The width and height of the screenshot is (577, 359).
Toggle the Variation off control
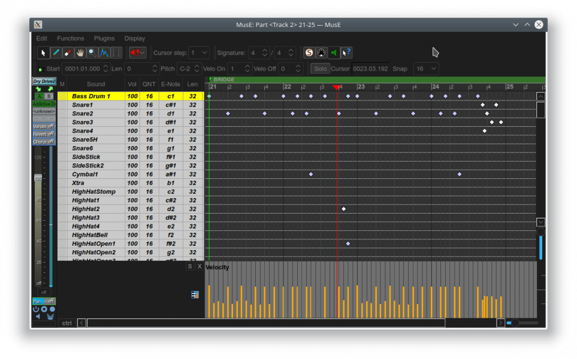(44, 126)
